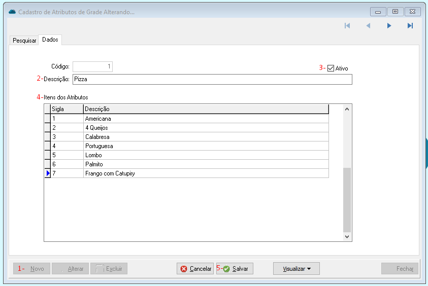Click the Descrição field containing Pizza
This screenshot has width=428, height=286.
coord(212,80)
